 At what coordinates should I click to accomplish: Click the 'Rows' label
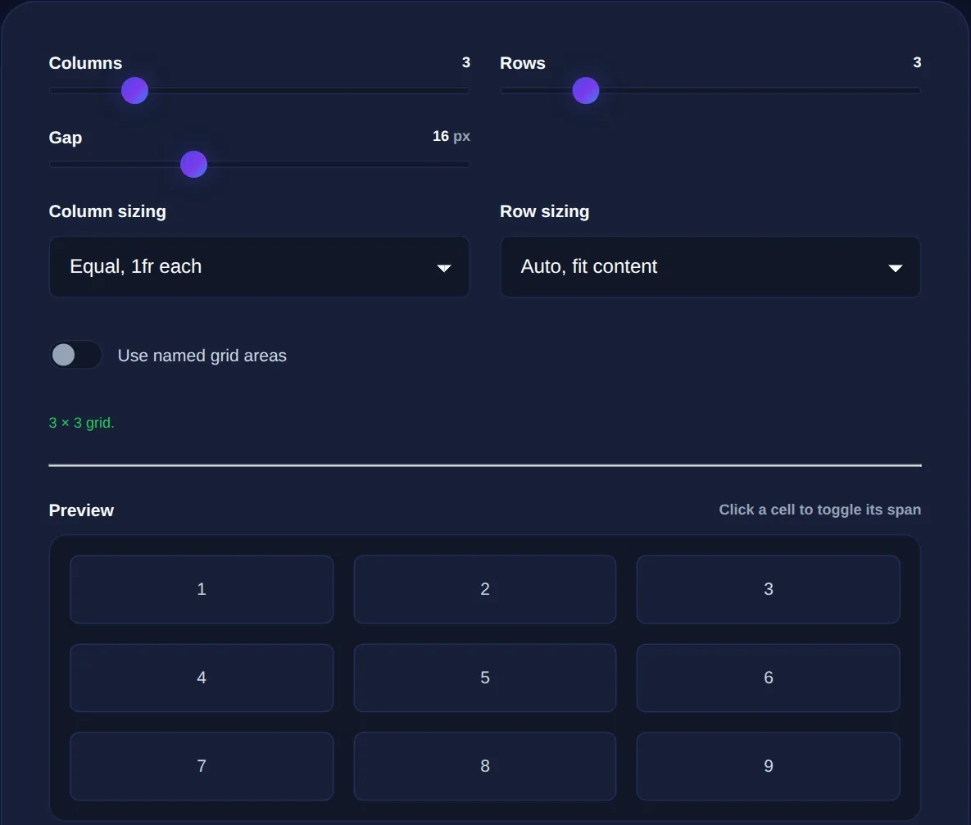coord(523,63)
